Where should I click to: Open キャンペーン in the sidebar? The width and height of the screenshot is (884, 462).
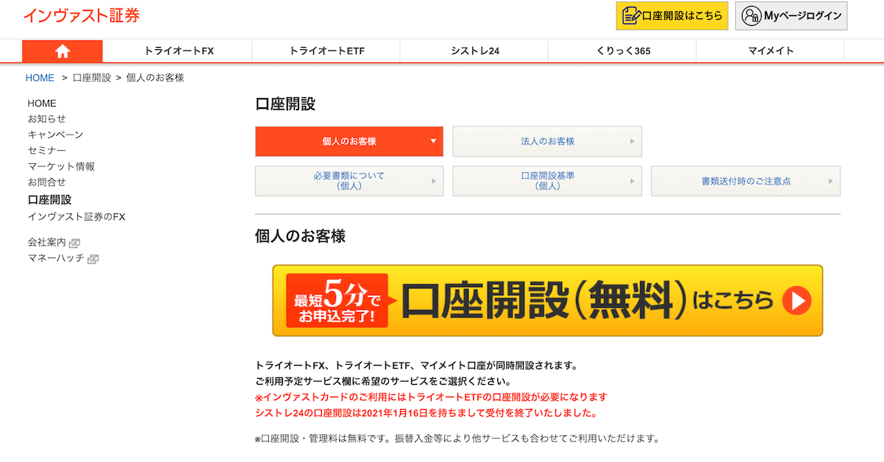click(x=55, y=135)
